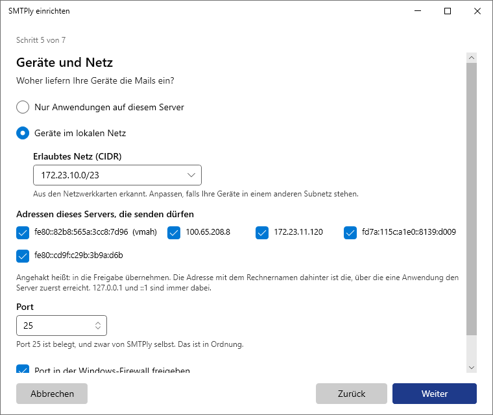Click the scrollbar down arrow
This screenshot has height=415, width=493.
coord(472,368)
